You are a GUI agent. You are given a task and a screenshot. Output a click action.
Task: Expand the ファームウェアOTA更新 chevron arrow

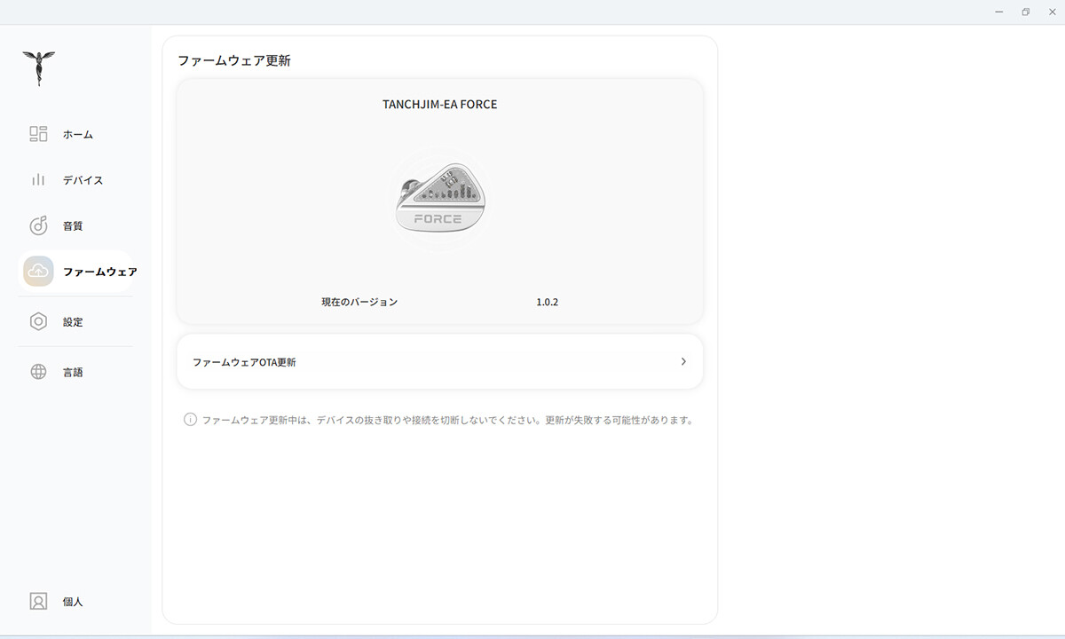683,361
